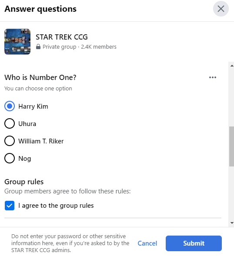
Task: Click the Answer questions dialog title
Action: [40, 9]
